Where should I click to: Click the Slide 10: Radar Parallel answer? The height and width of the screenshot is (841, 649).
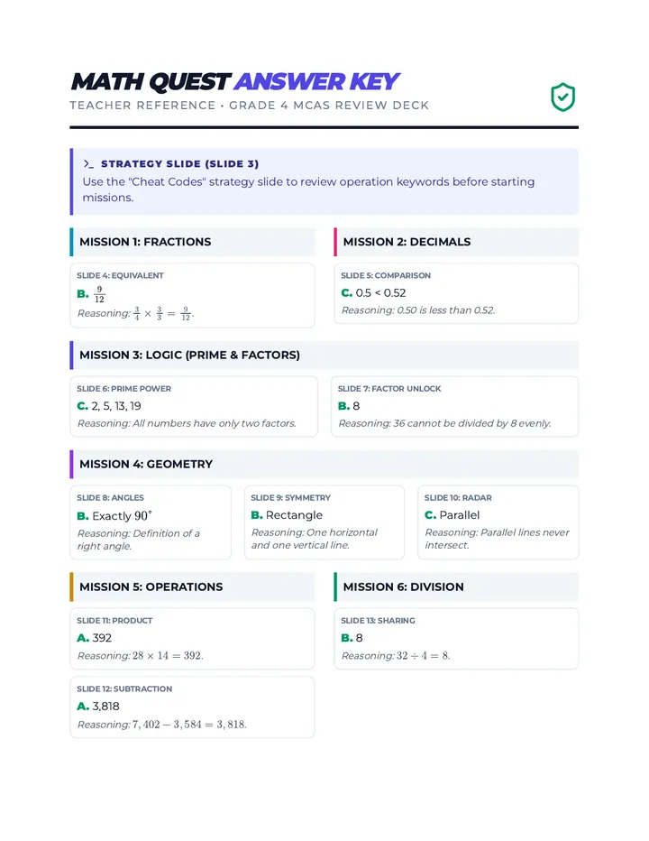(x=452, y=515)
